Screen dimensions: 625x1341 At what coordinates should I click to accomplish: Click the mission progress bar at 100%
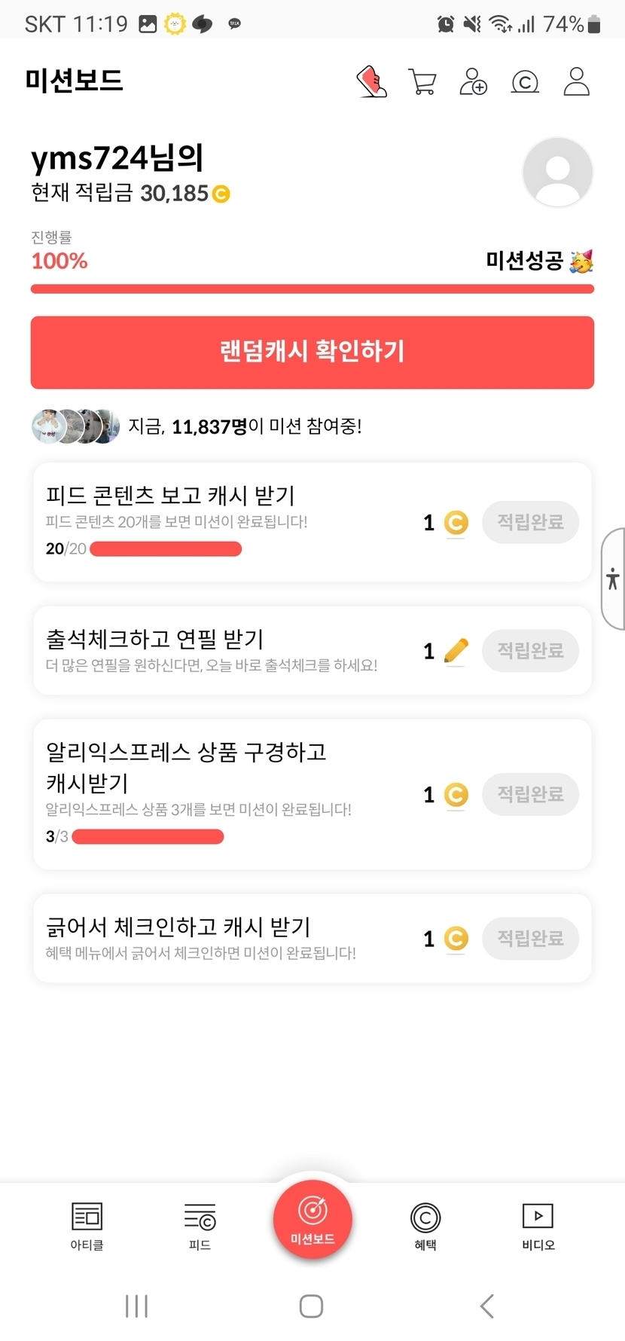(x=312, y=289)
